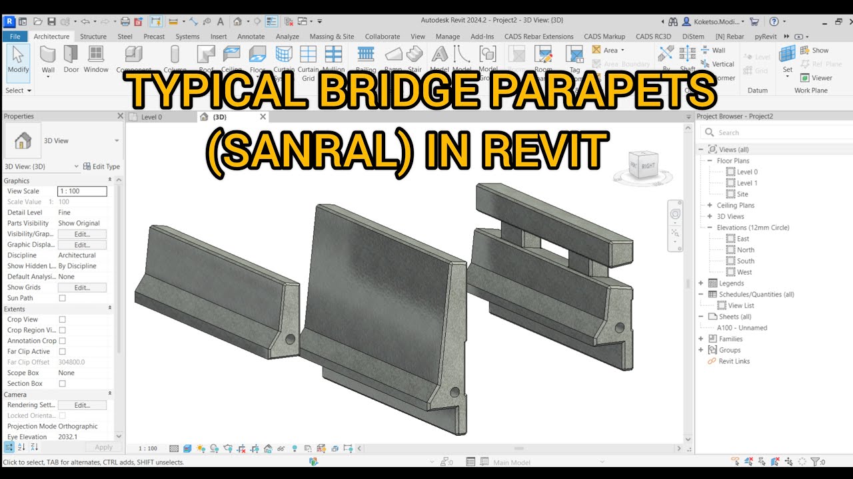The width and height of the screenshot is (853, 479).
Task: Expand the Groups node
Action: pos(701,350)
